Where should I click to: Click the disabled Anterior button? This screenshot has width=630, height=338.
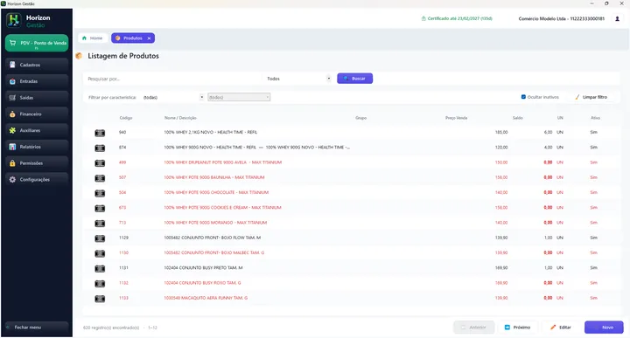pyautogui.click(x=474, y=328)
